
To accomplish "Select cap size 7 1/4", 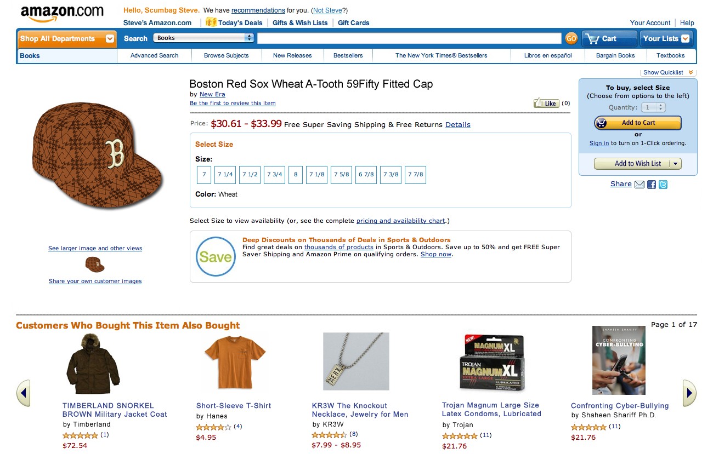I will click(225, 175).
